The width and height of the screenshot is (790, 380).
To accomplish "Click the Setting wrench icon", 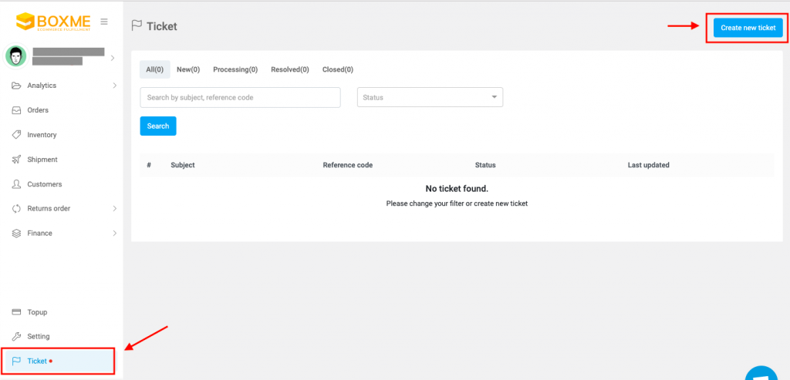I will pyautogui.click(x=16, y=336).
